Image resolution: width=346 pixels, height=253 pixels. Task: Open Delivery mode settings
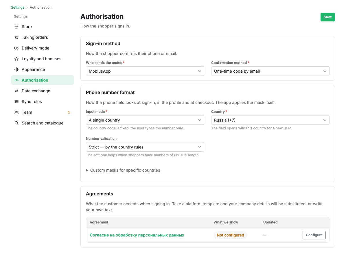pyautogui.click(x=43, y=48)
